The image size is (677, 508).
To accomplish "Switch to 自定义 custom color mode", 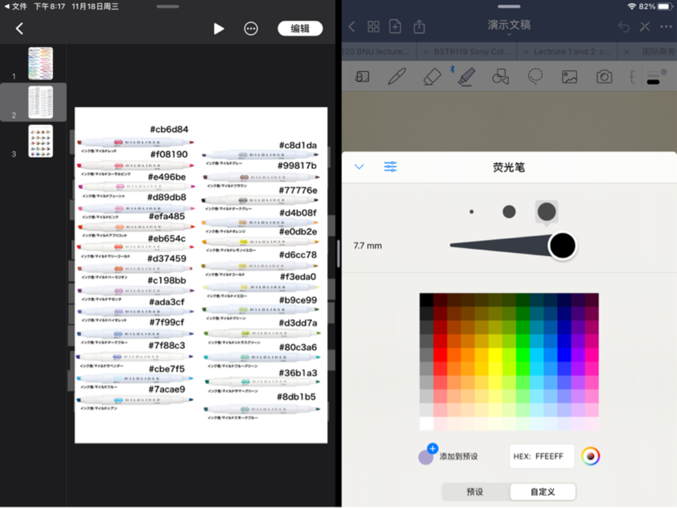I will pos(543,492).
